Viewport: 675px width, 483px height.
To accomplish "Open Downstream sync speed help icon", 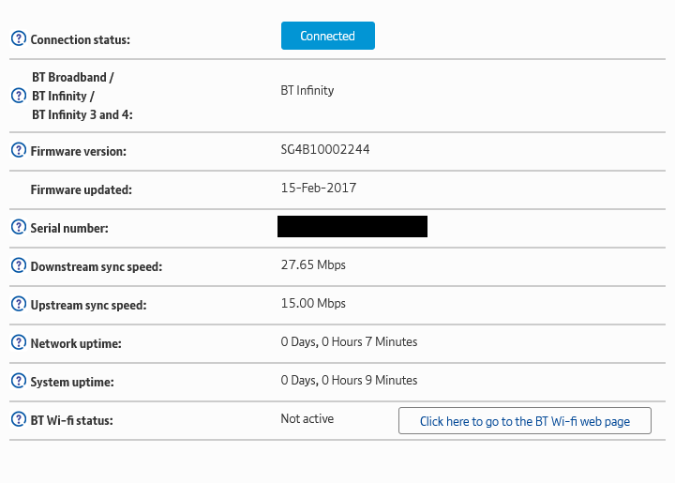I will pos(18,266).
